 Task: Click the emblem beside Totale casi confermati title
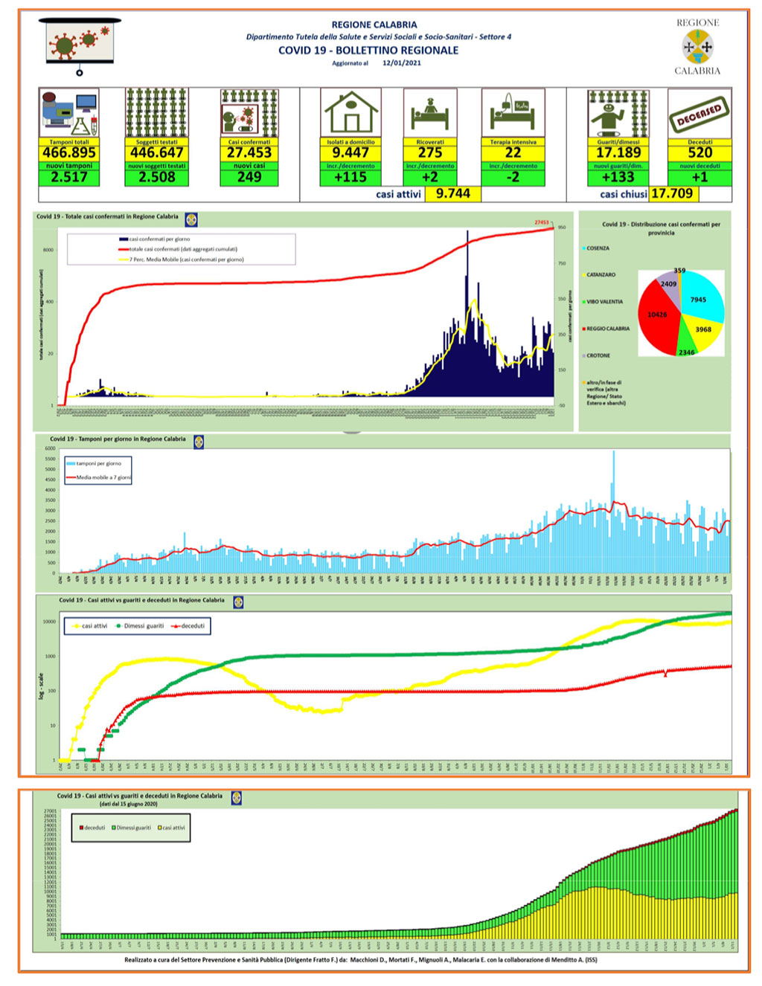coord(191,219)
